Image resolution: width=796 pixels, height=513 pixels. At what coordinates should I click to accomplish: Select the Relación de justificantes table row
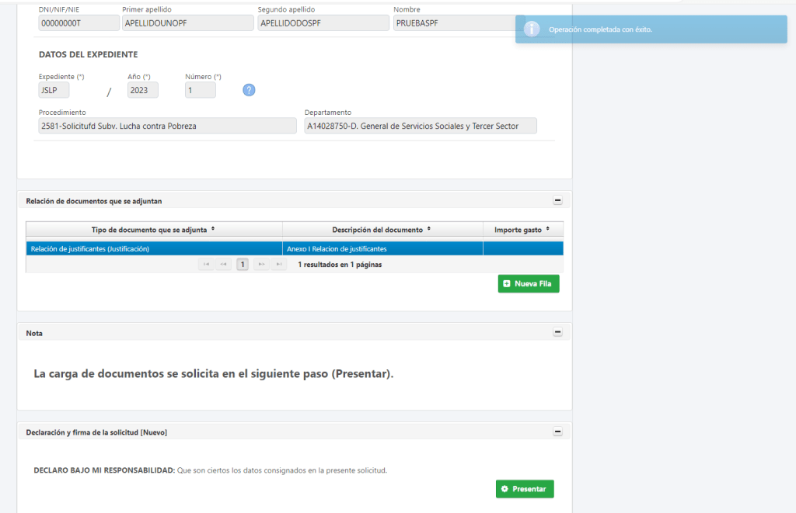click(155, 249)
